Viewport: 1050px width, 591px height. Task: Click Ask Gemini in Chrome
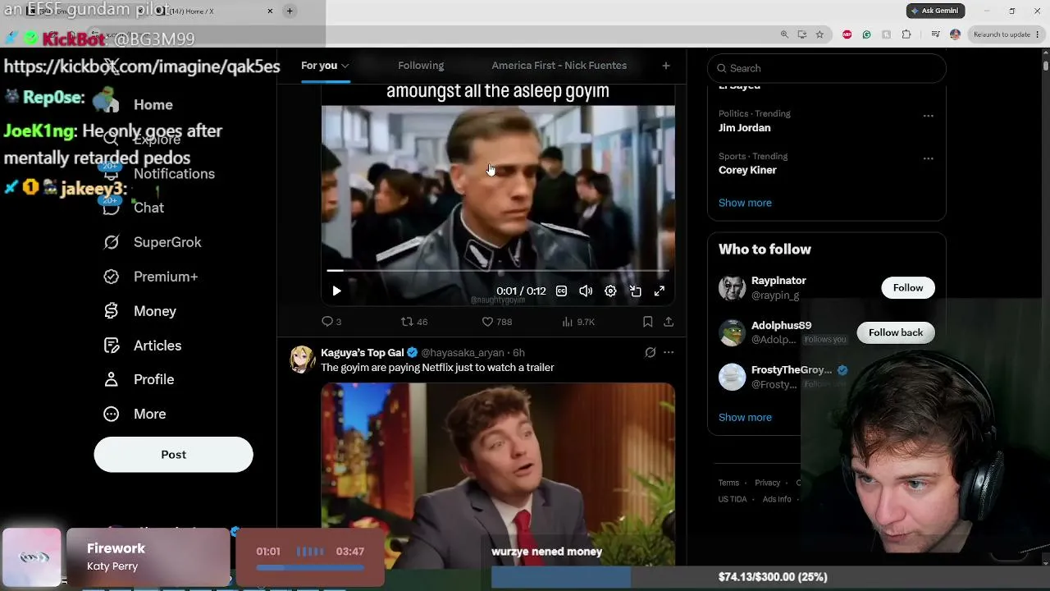(935, 11)
